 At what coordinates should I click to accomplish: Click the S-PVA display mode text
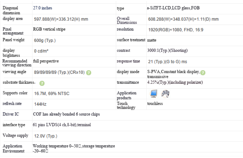[173, 74]
